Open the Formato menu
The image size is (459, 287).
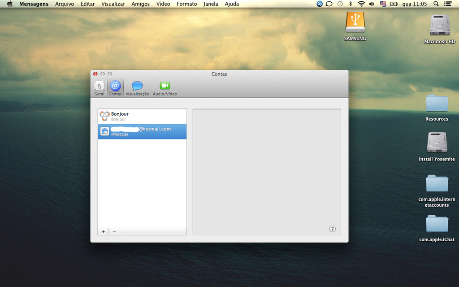coord(187,4)
